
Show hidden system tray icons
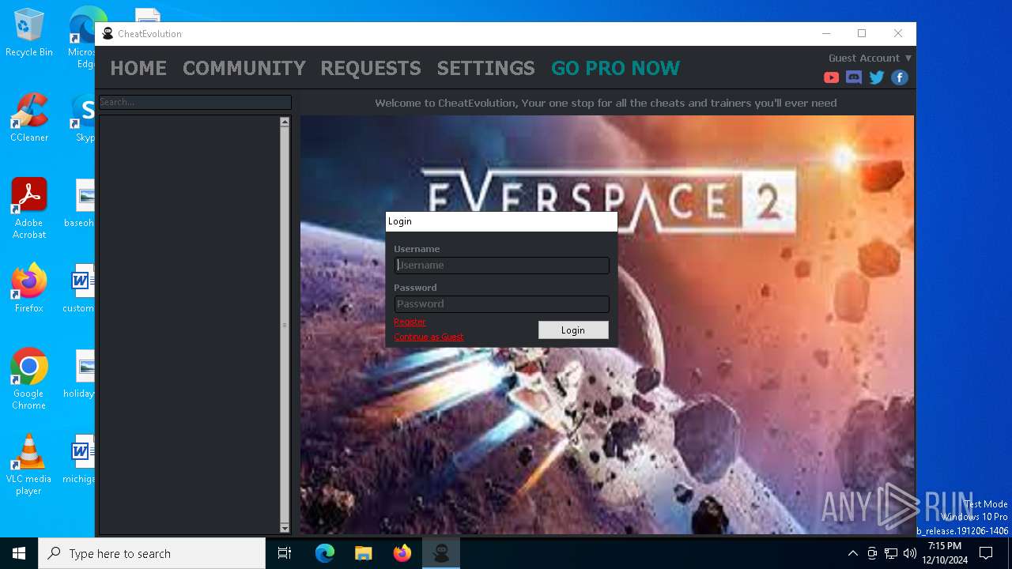[852, 553]
